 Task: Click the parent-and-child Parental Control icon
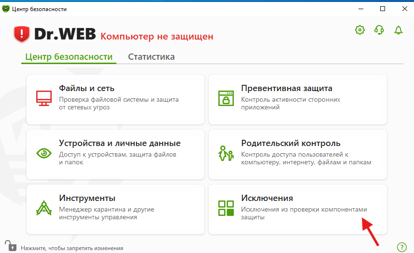(x=226, y=153)
